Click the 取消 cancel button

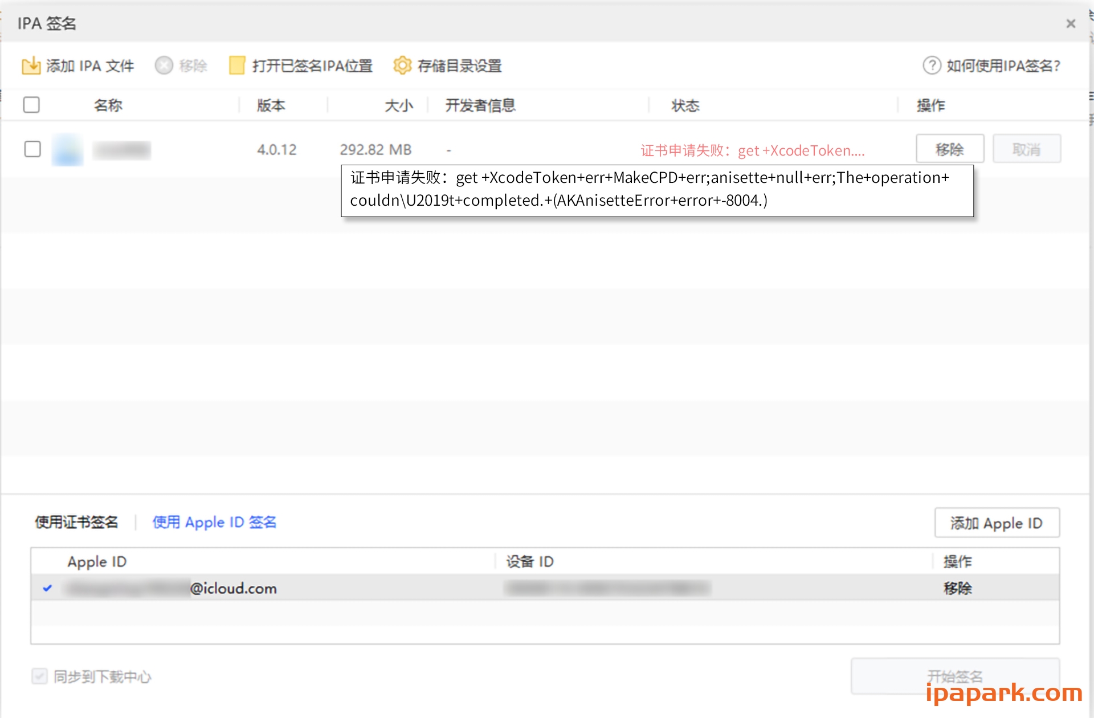(1026, 149)
